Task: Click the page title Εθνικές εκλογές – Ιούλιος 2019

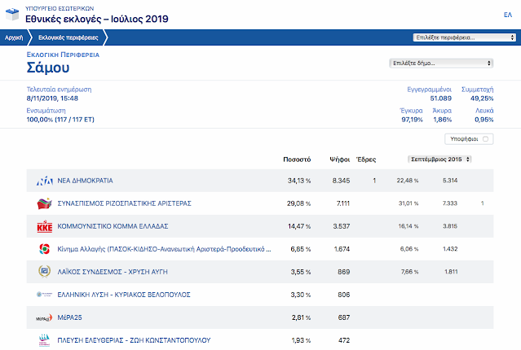Action: pyautogui.click(x=97, y=19)
